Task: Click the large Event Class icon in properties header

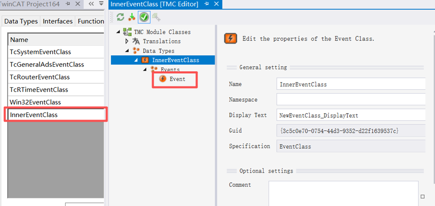Action: click(231, 38)
